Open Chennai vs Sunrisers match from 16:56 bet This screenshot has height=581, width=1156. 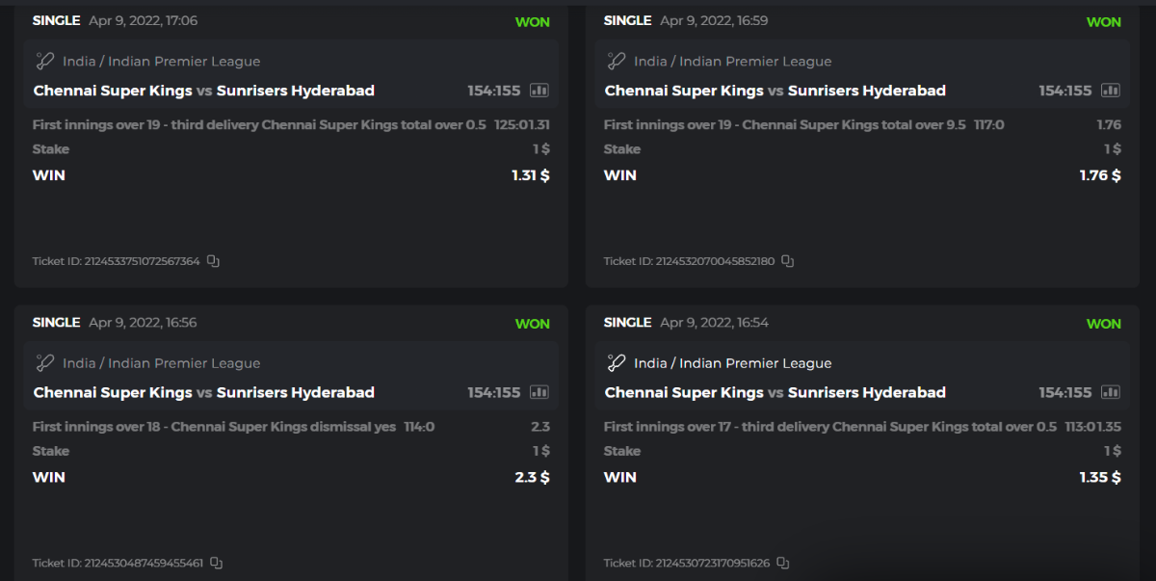[204, 392]
